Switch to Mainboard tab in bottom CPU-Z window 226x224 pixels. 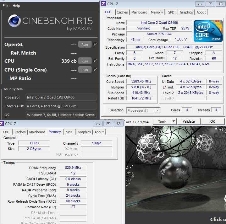37,132
